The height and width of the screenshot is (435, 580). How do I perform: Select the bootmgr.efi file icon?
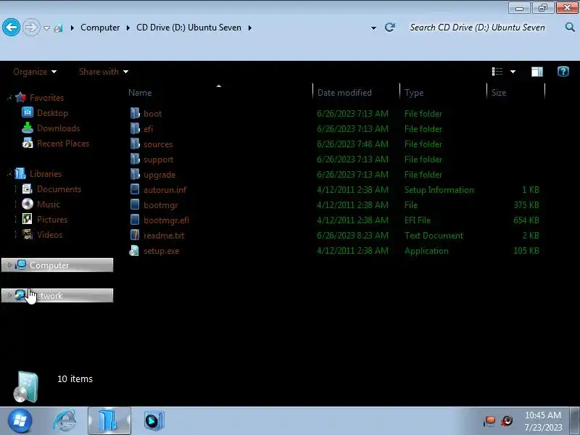[135, 220]
